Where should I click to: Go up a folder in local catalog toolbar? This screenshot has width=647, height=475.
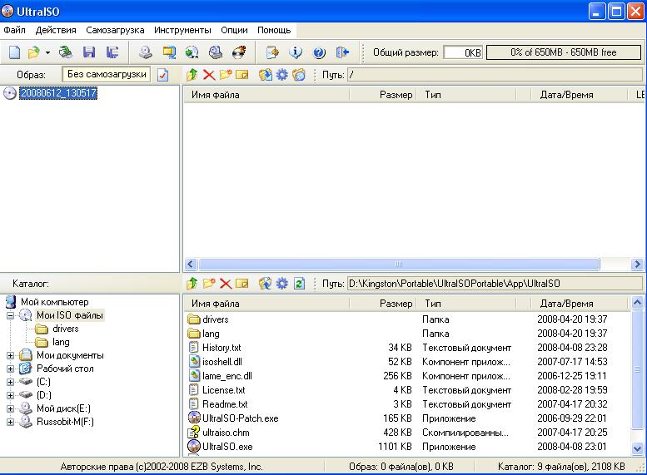[x=192, y=284]
